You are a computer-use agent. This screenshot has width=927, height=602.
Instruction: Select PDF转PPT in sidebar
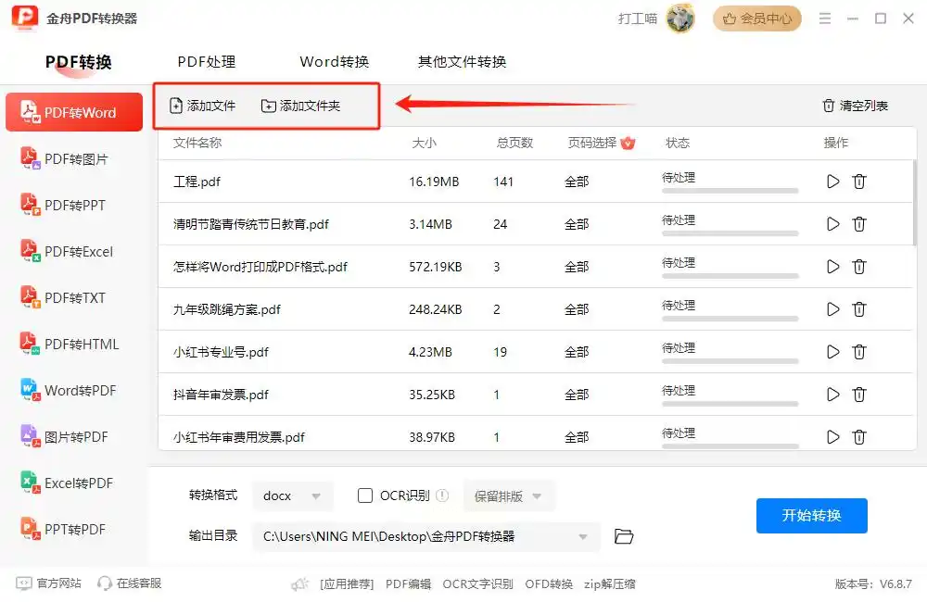(74, 205)
